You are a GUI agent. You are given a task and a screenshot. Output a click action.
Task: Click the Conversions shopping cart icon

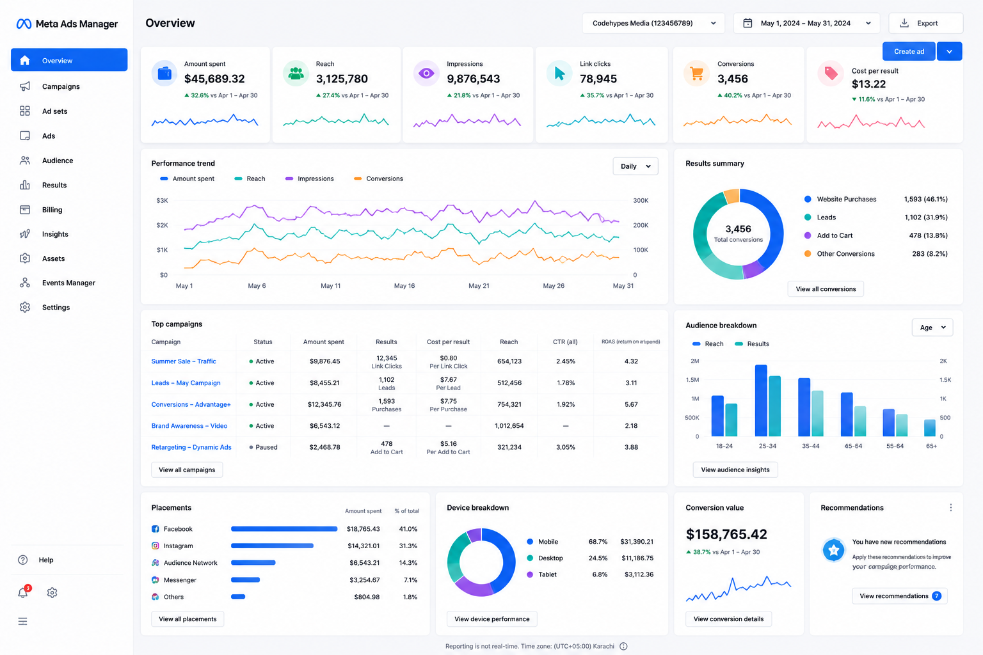click(x=696, y=74)
